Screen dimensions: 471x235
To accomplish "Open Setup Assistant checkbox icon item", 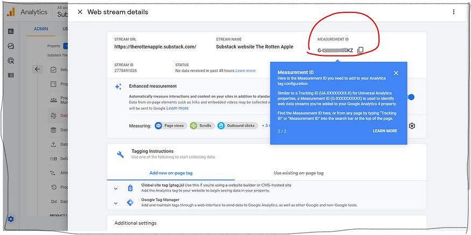I will coord(53,69).
